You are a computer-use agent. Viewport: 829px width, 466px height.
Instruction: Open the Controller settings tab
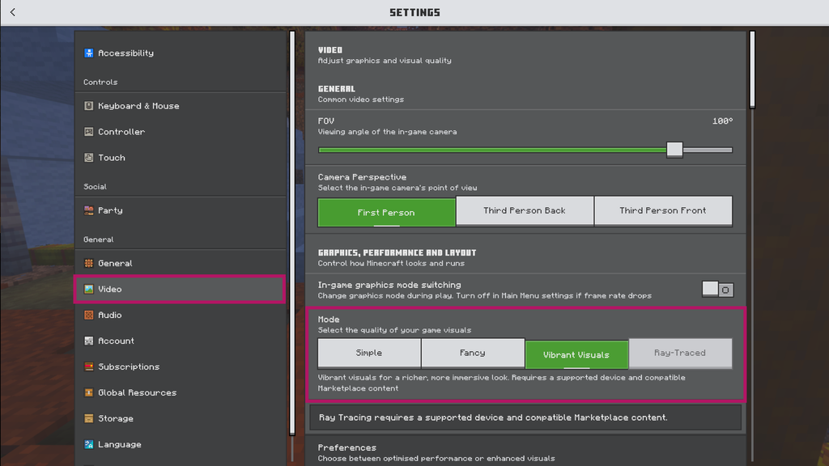[x=180, y=132]
